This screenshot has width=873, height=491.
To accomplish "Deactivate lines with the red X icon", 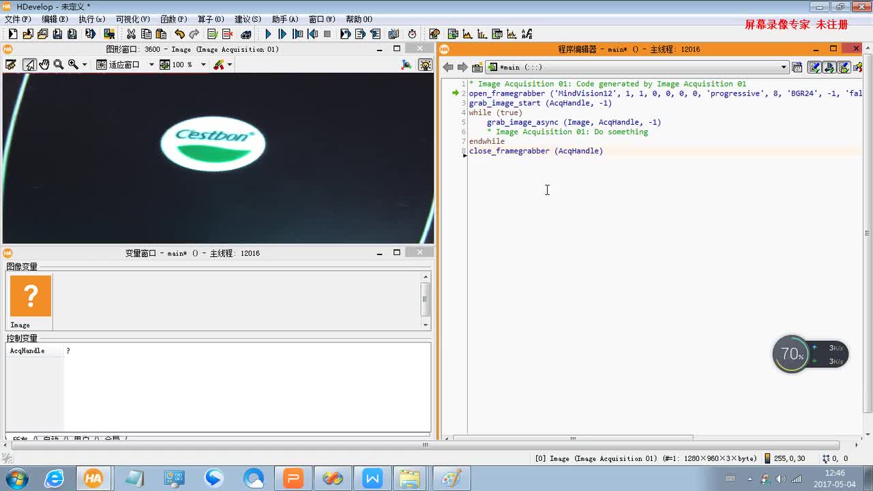I will coord(227,34).
